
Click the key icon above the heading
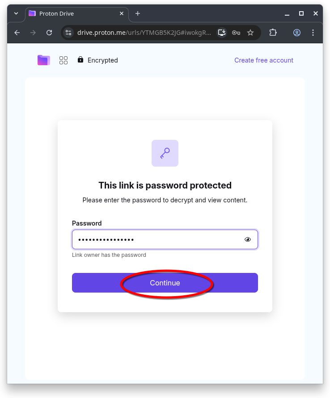pos(165,153)
